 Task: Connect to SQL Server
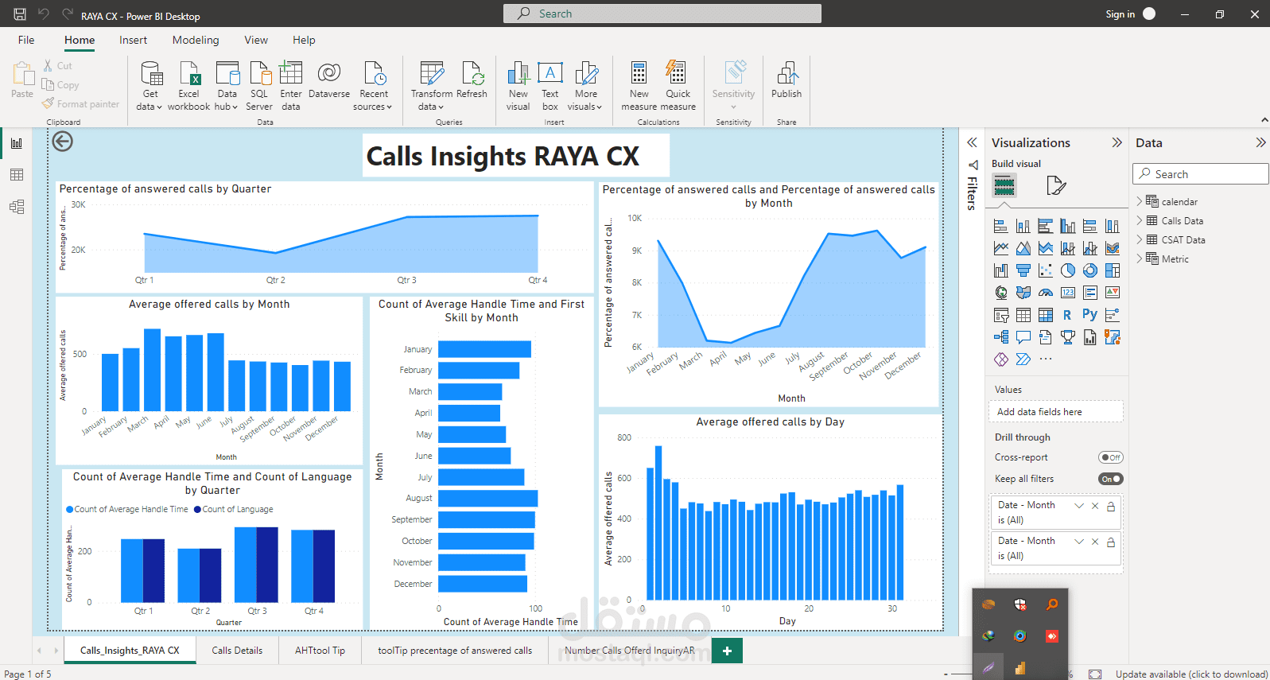click(x=259, y=86)
